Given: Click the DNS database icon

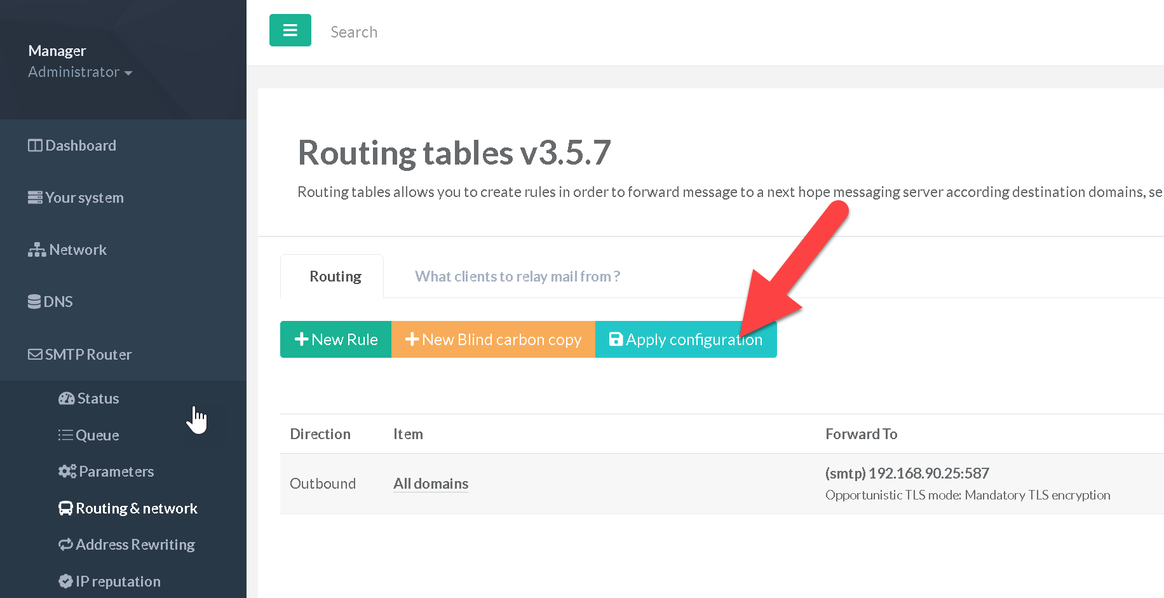Looking at the screenshot, I should coord(34,302).
